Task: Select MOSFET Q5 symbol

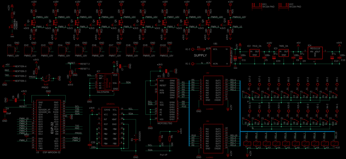Action: point(121,22)
